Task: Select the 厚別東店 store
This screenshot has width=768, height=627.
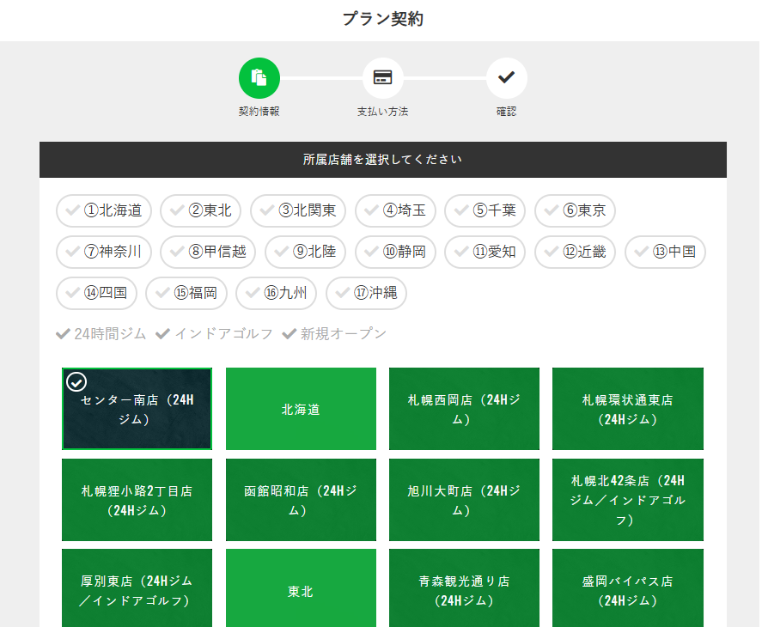Action: tap(137, 588)
